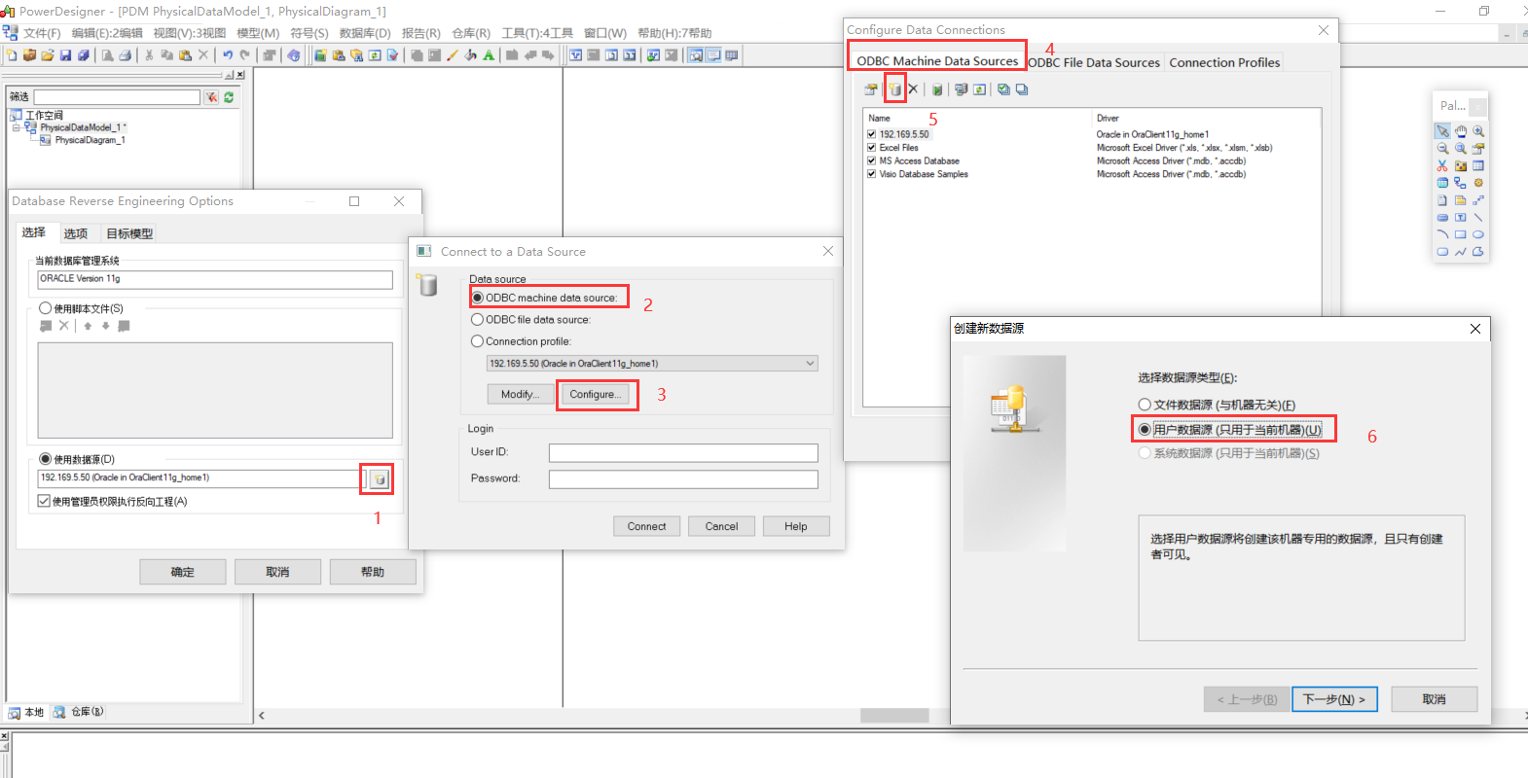Screen dimensions: 1528x778
Task: Select 文件数据源 (与机器无关) radio option
Action: [x=1145, y=405]
